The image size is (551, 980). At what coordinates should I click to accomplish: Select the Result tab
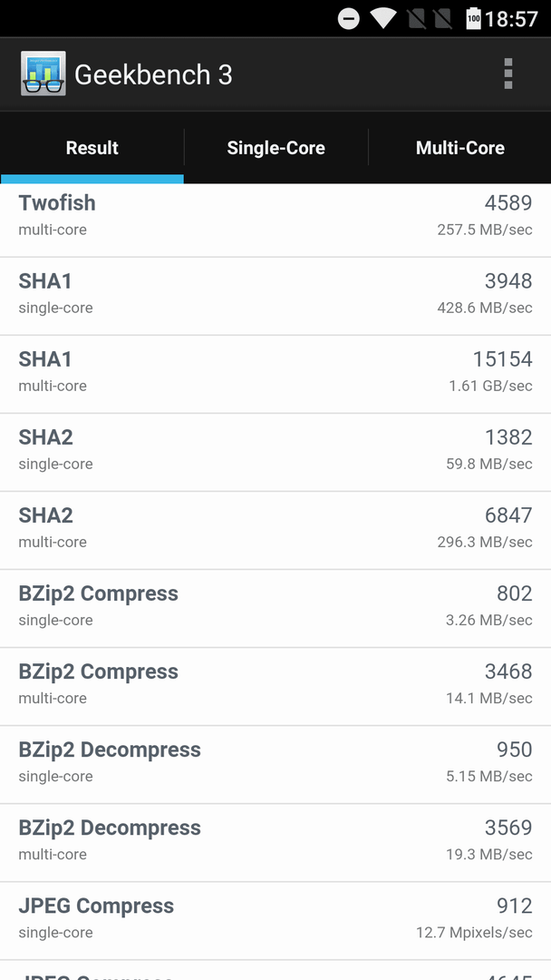click(x=92, y=148)
